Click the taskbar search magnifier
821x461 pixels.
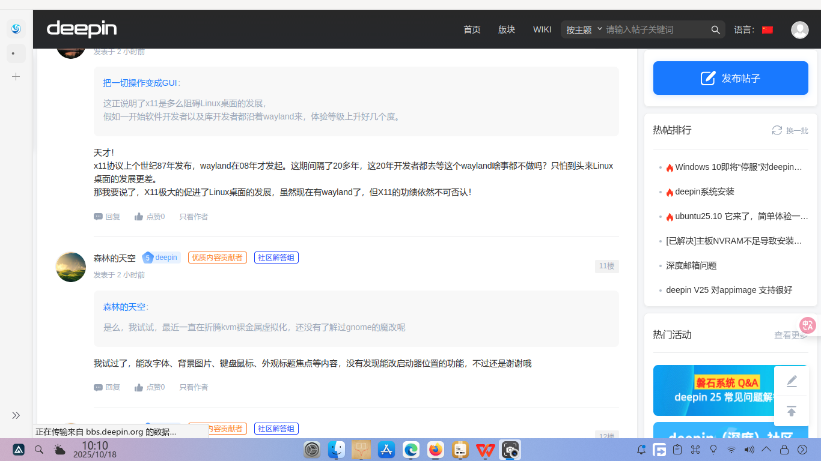[39, 450]
